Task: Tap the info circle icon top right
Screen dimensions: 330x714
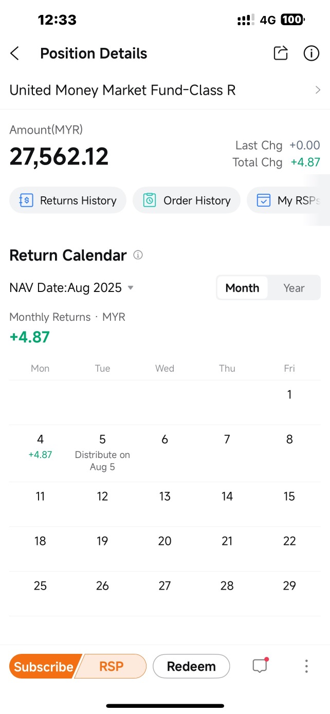Action: pyautogui.click(x=311, y=53)
